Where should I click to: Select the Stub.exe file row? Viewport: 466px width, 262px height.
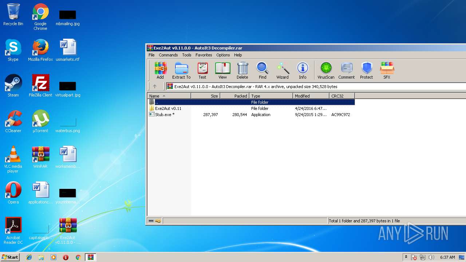tap(251, 115)
